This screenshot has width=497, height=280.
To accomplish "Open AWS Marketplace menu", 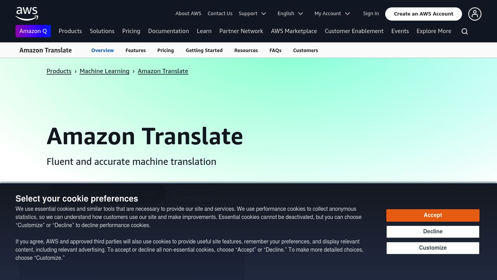I will tap(294, 31).
